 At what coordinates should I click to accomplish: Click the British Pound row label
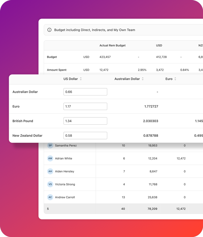23,121
